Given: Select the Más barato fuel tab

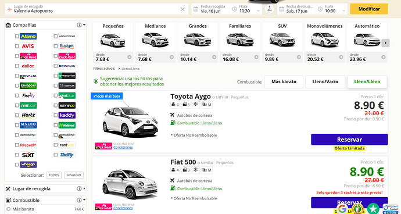Looking at the screenshot, I should click(x=284, y=81).
